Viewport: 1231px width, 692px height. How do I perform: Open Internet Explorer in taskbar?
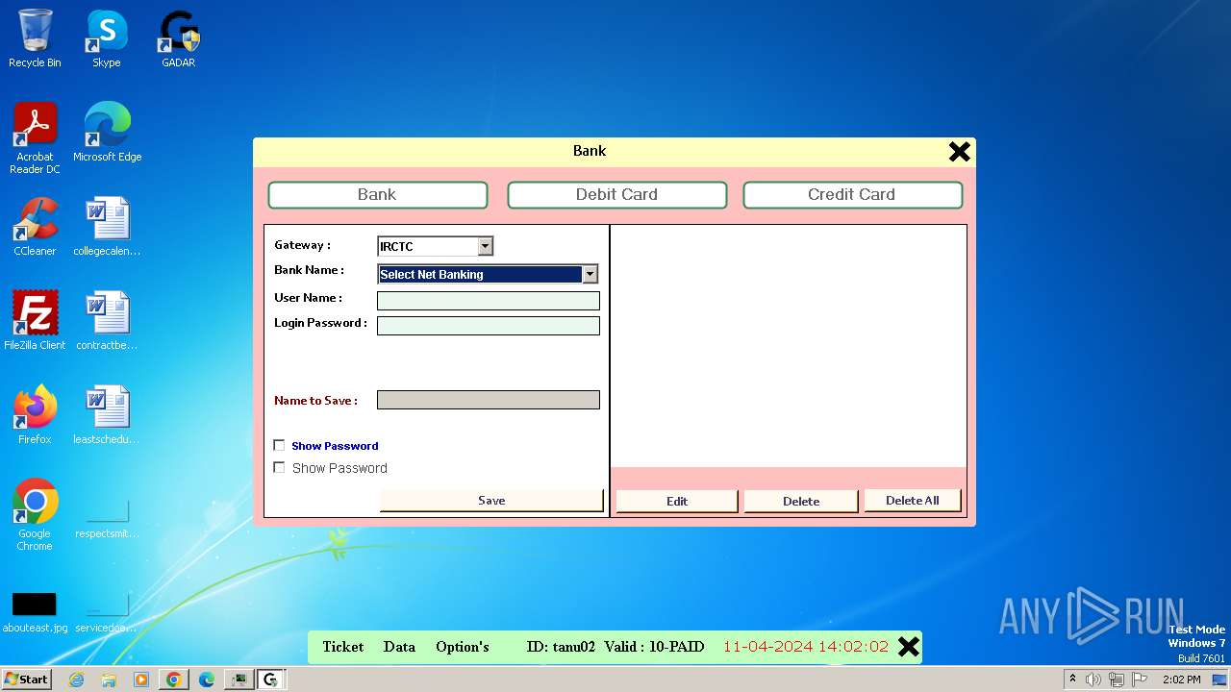76,680
